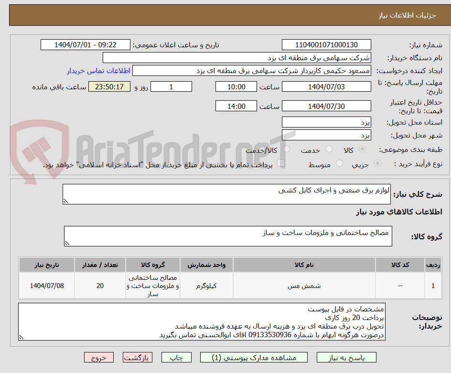The width and height of the screenshot is (451, 373).
Task: Click the شماره نیاز number field
Action: pyautogui.click(x=326, y=44)
